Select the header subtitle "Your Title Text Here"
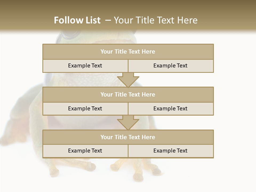This screenshot has height=192, width=256. point(155,20)
